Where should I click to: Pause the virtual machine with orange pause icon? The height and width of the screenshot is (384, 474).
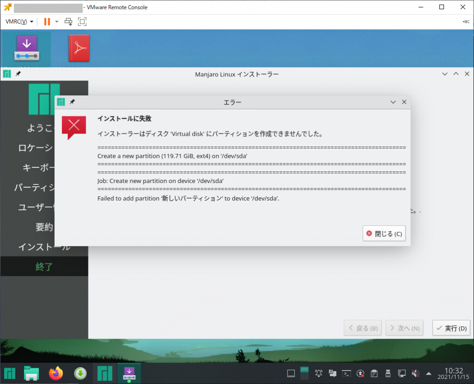pos(47,22)
